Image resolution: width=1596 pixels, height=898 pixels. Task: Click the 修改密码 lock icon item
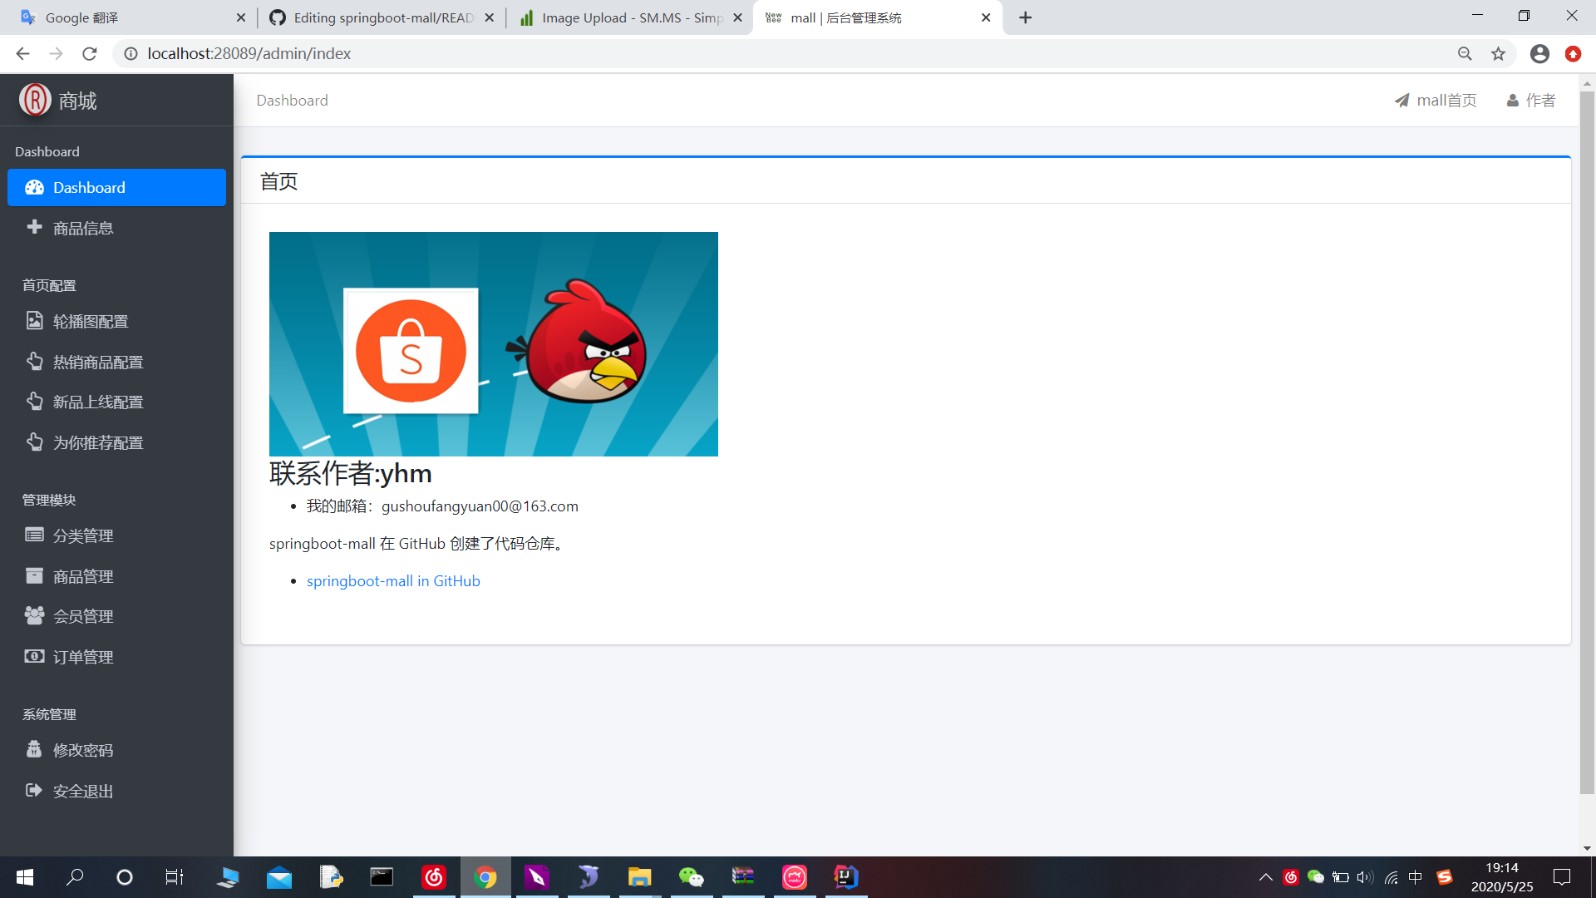point(34,750)
